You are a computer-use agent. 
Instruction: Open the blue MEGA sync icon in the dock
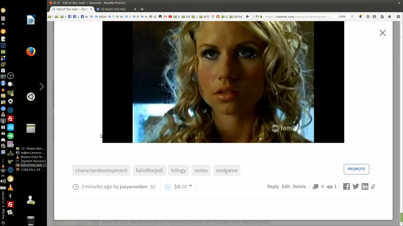[10, 127]
